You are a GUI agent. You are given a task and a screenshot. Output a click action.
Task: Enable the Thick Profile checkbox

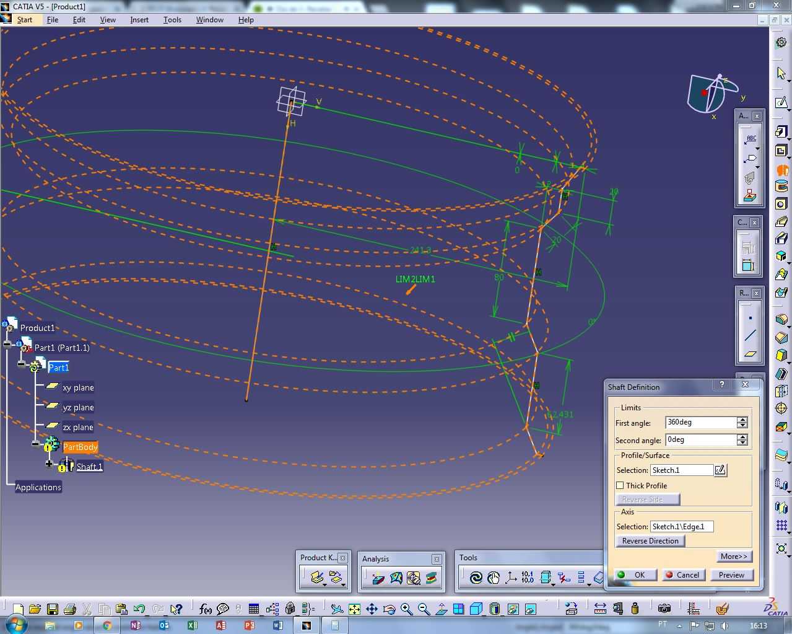coord(620,485)
